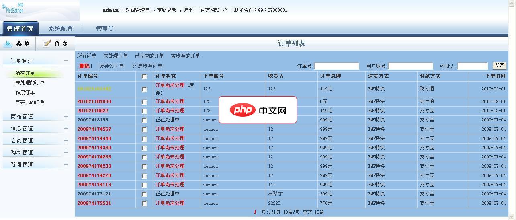Click the 退出 logout link

[x=188, y=10]
